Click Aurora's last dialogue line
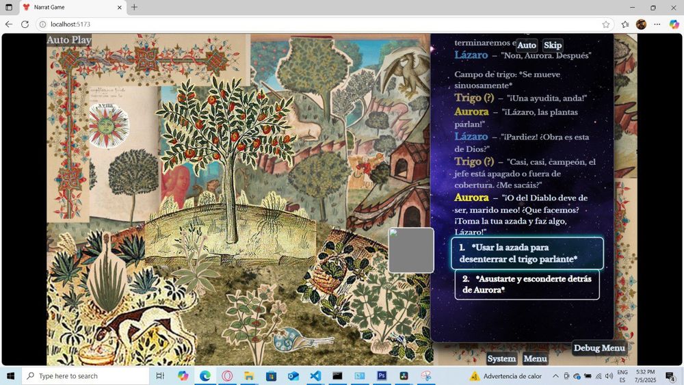 (x=521, y=215)
